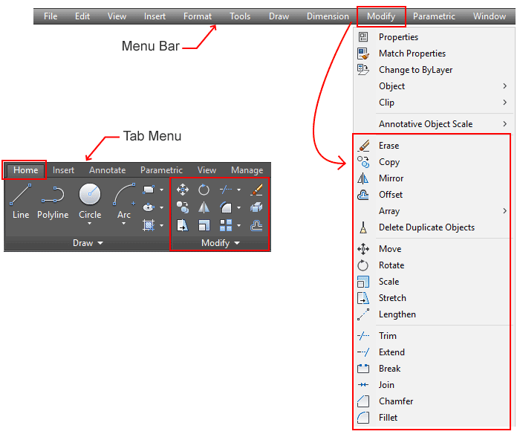Click the Rectangle icon in the Draw panel

pyautogui.click(x=149, y=190)
